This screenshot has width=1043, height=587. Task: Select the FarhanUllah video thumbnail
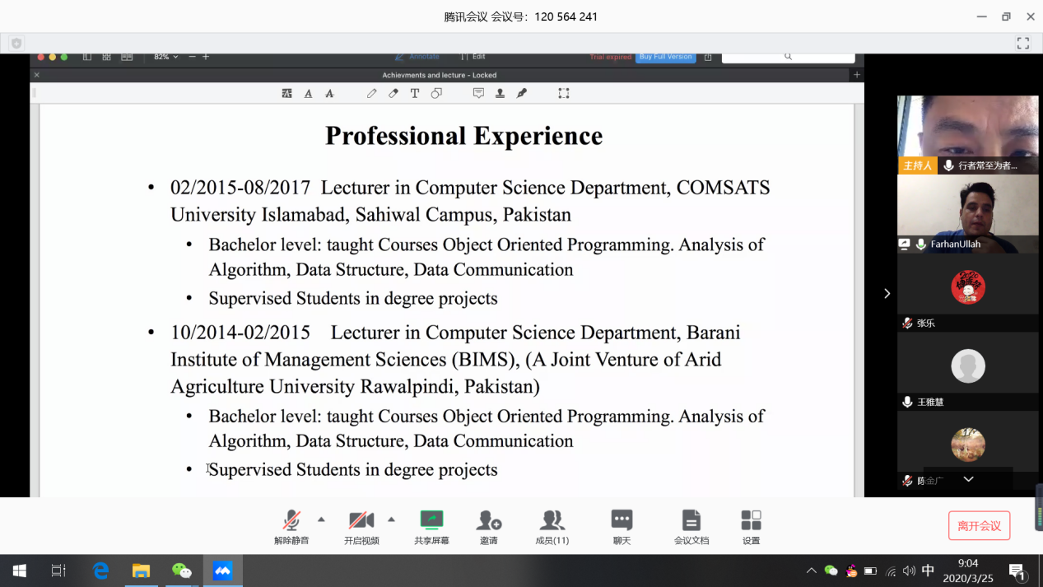(x=967, y=213)
